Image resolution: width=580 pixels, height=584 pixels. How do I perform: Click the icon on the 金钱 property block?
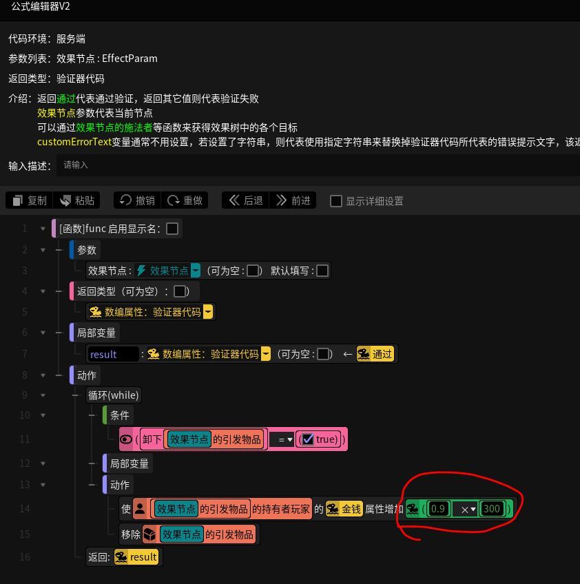coord(332,509)
